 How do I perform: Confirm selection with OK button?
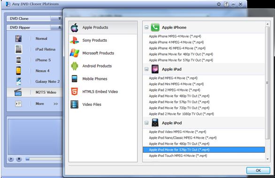click(258, 171)
